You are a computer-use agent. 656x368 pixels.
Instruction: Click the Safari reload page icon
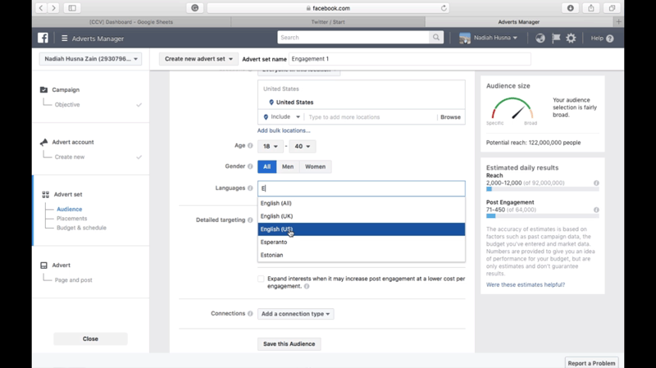tap(444, 8)
